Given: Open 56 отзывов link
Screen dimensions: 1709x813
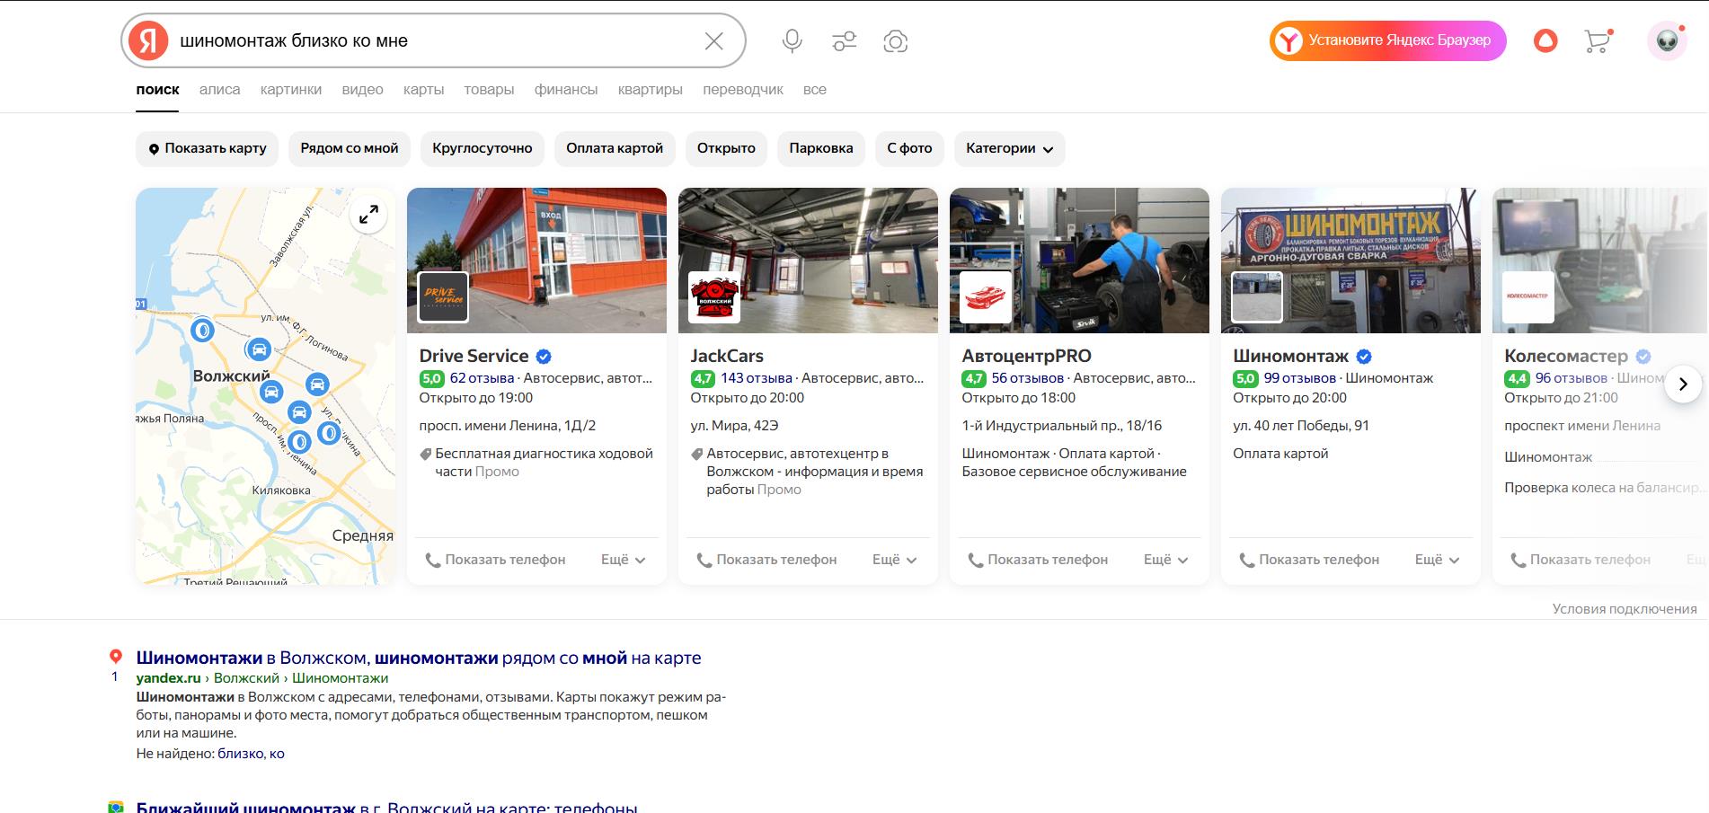Looking at the screenshot, I should point(1028,378).
